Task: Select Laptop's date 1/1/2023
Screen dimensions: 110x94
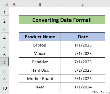Action: 83,45
